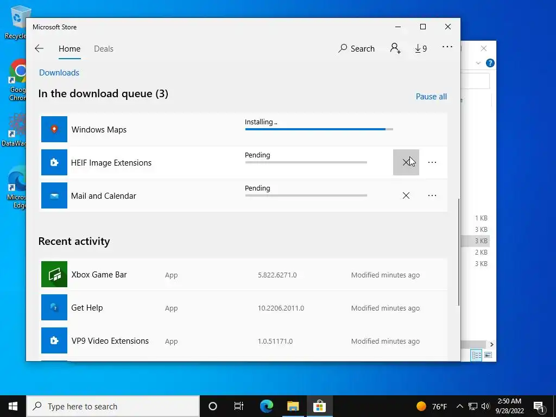Switch to the Deals tab

104,48
